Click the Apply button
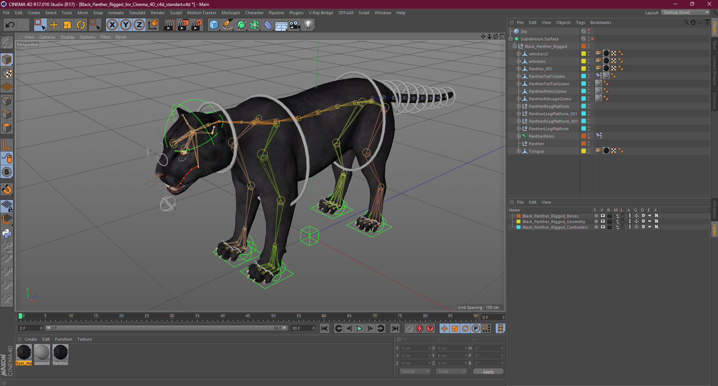The width and height of the screenshot is (718, 386). [488, 371]
